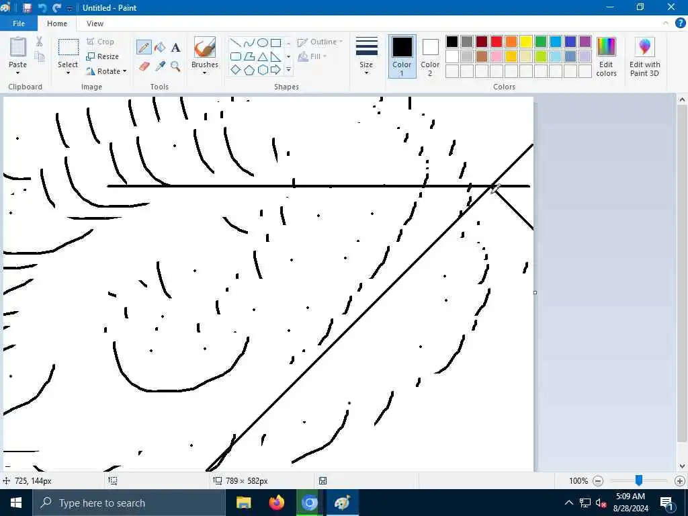The width and height of the screenshot is (688, 516).
Task: Select the Pencil tool
Action: (144, 48)
